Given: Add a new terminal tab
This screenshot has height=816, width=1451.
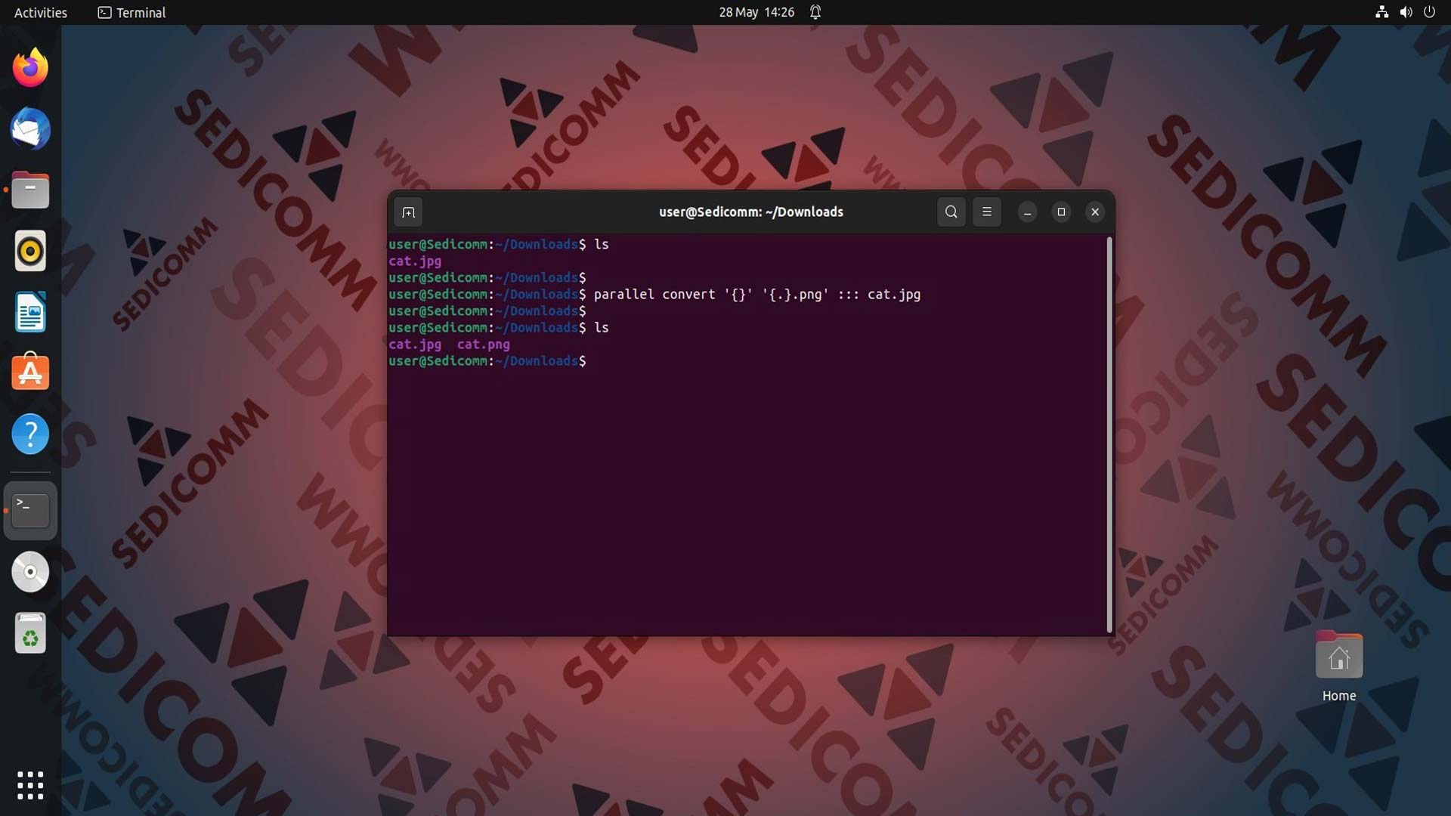Looking at the screenshot, I should [x=408, y=212].
